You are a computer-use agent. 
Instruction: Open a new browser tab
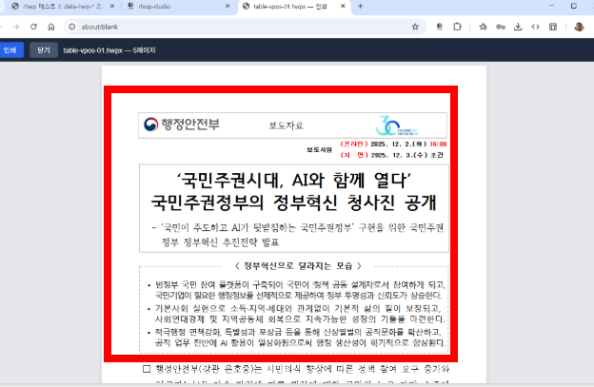click(x=360, y=6)
